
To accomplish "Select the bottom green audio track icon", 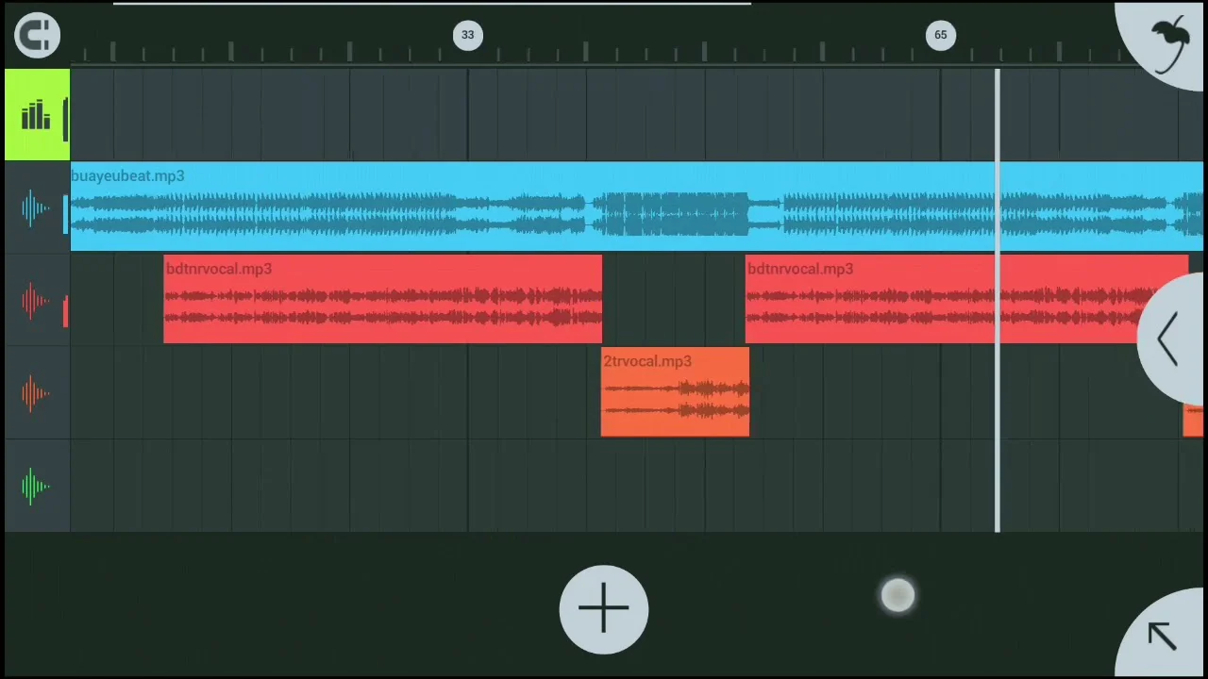I will click(34, 487).
